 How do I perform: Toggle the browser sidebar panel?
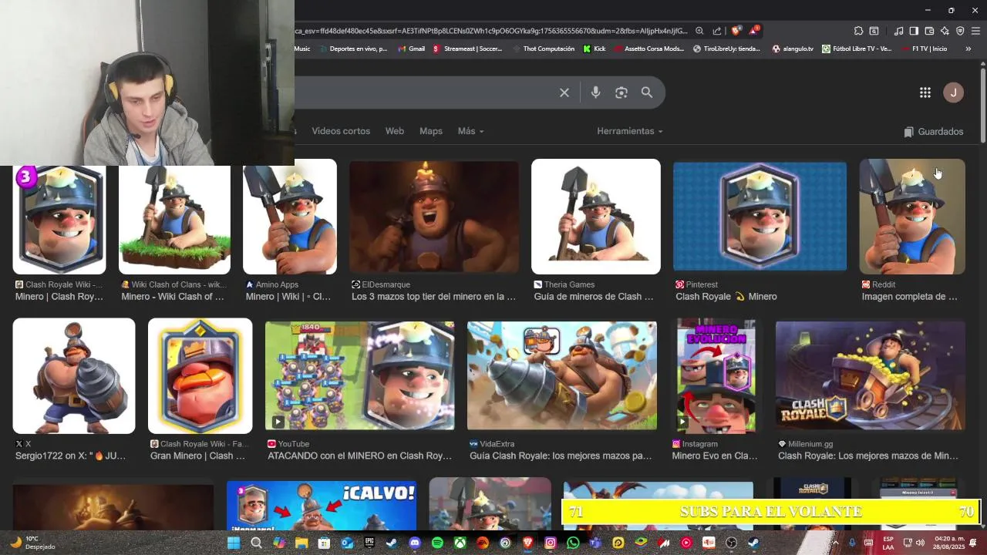tap(914, 31)
